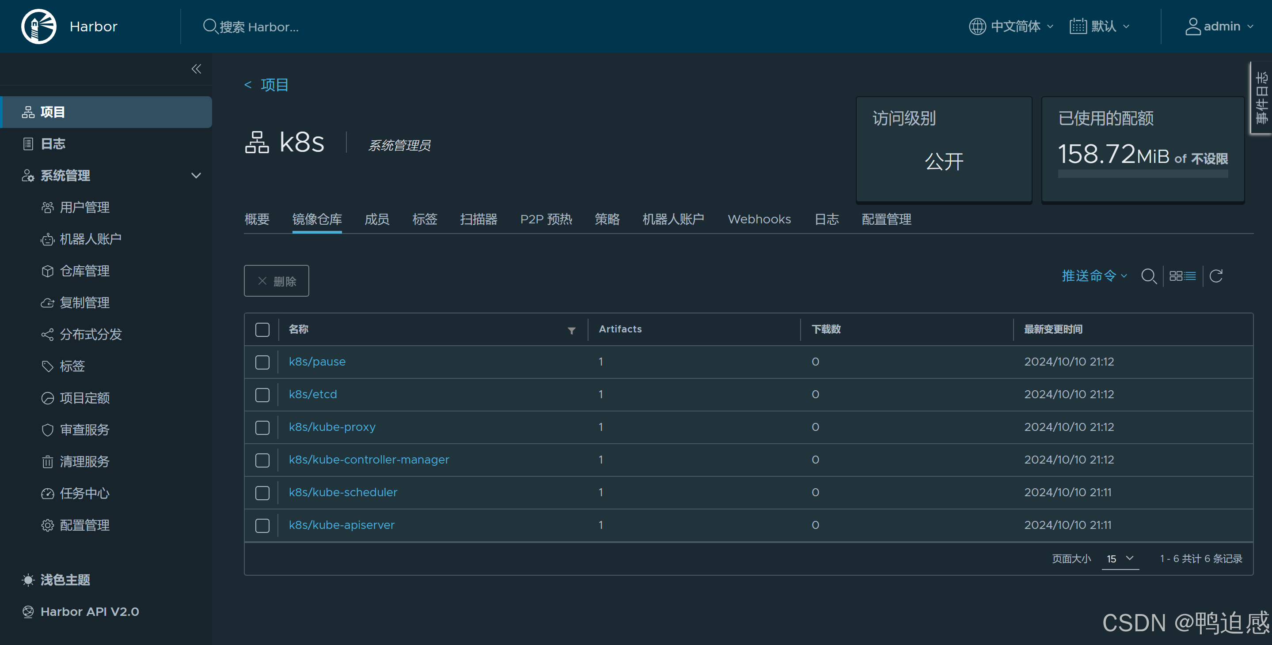Open the 事件日志 side panel tab

pyautogui.click(x=1261, y=97)
